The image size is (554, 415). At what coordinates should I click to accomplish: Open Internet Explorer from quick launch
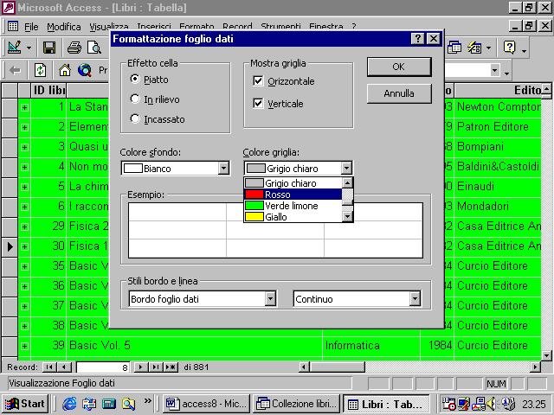tap(69, 404)
